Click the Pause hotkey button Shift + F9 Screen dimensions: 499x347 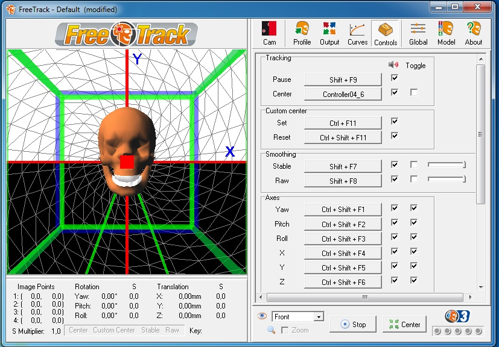click(x=343, y=80)
